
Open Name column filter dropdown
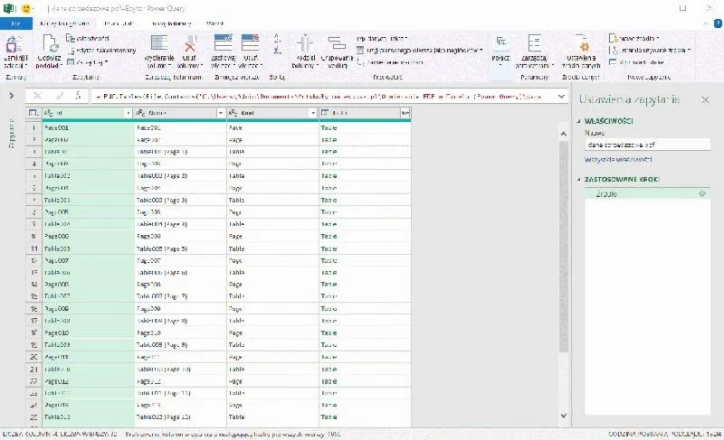(220, 113)
